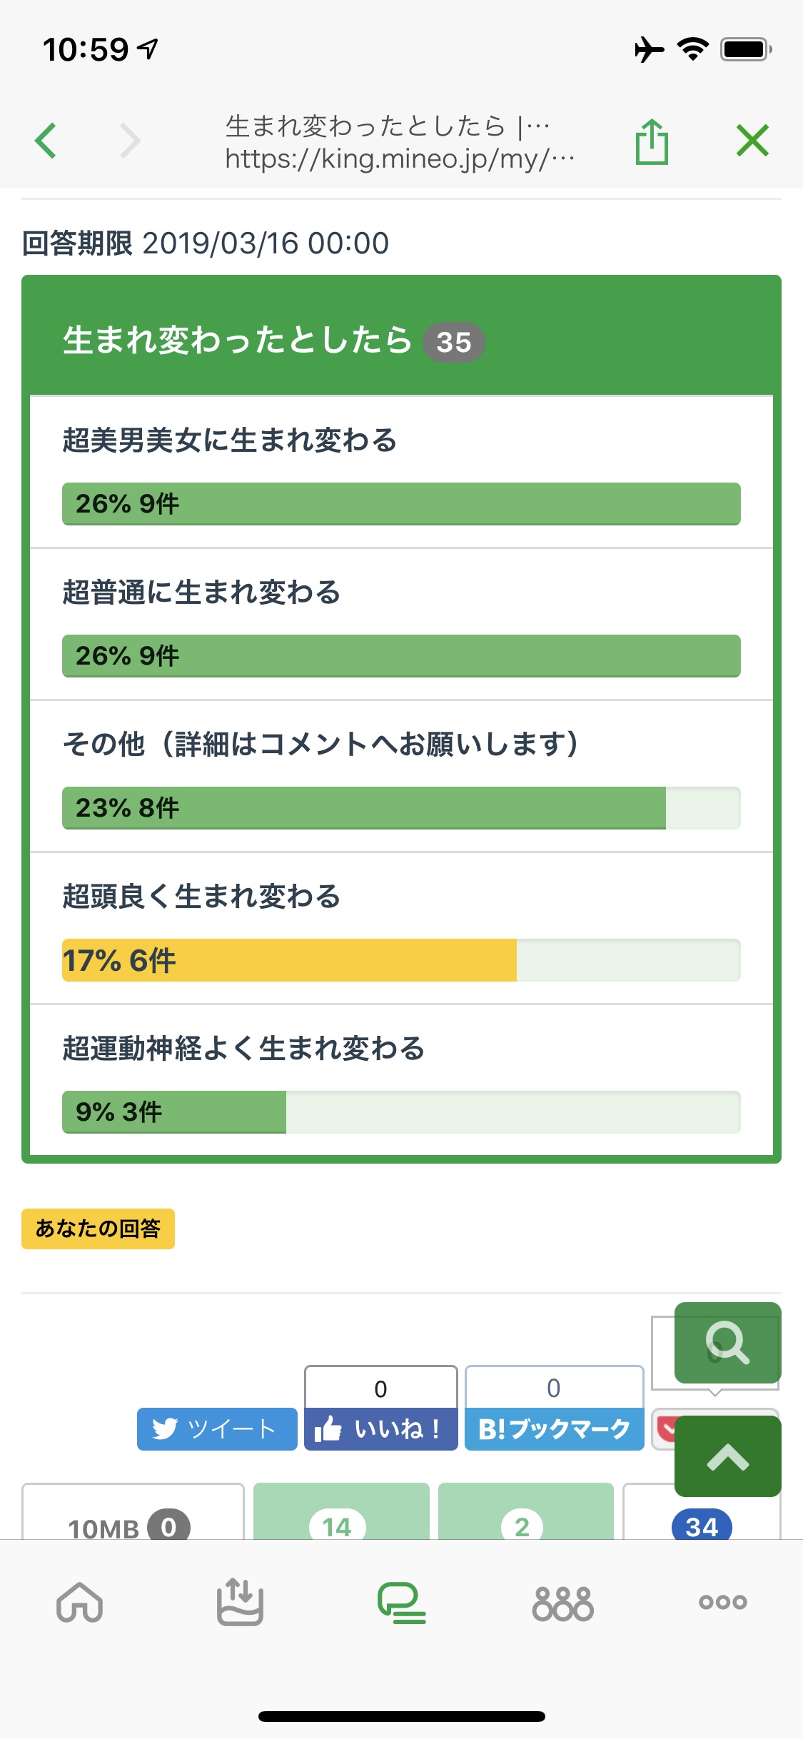Select the community chat tab icon
This screenshot has height=1739, width=803.
tap(401, 1603)
